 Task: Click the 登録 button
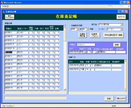pyautogui.click(x=117, y=45)
